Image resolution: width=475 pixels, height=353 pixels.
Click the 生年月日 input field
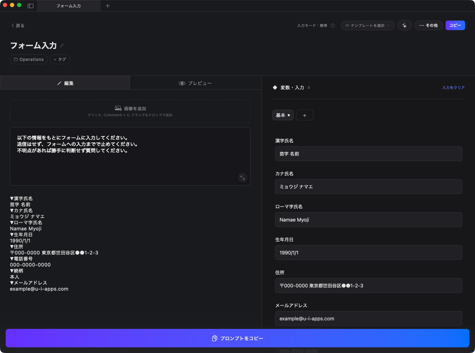369,253
